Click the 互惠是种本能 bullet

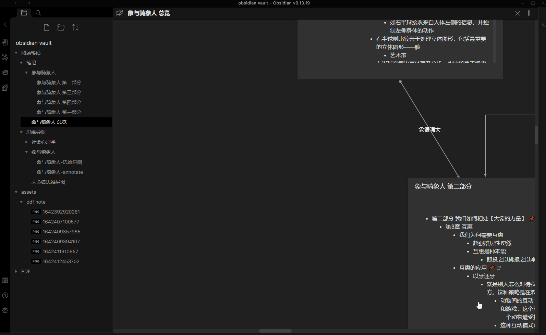click(489, 252)
